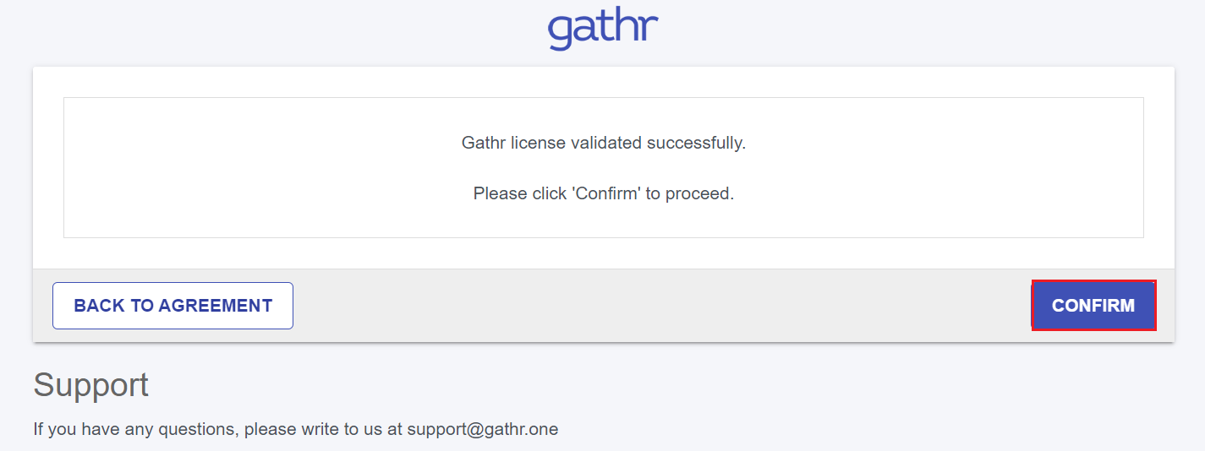Click the support@gathr.one email address
1205x451 pixels.
[482, 429]
